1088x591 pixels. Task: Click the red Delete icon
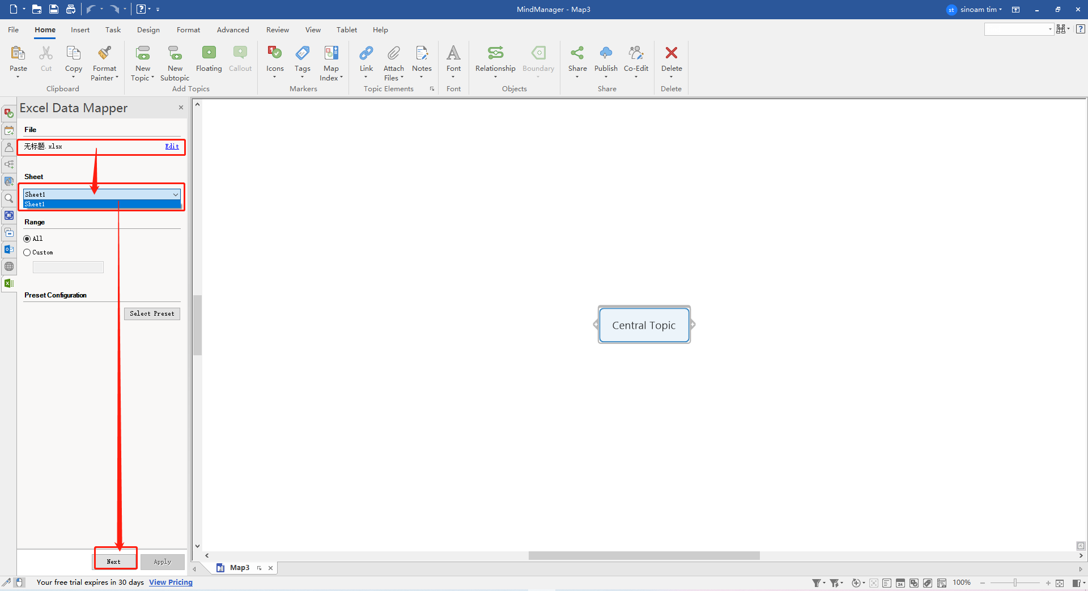point(671,53)
